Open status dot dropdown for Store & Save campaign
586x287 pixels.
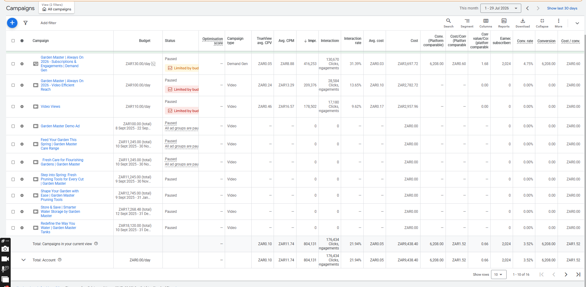(x=22, y=212)
